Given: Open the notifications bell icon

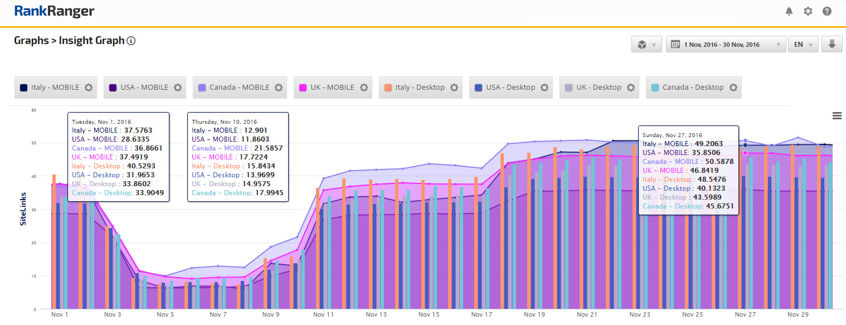Looking at the screenshot, I should 789,11.
